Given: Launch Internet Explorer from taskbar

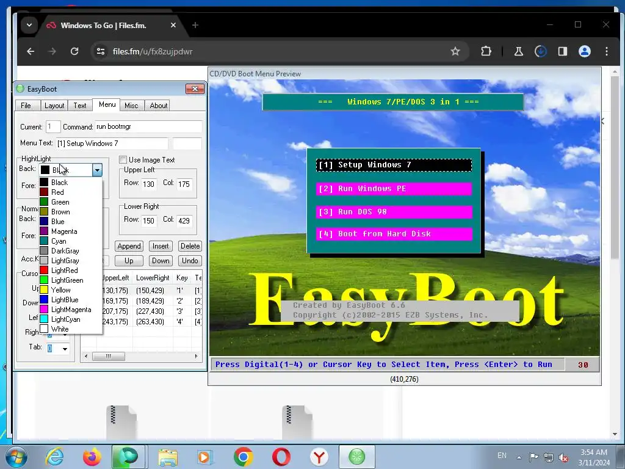Looking at the screenshot, I should pyautogui.click(x=54, y=457).
